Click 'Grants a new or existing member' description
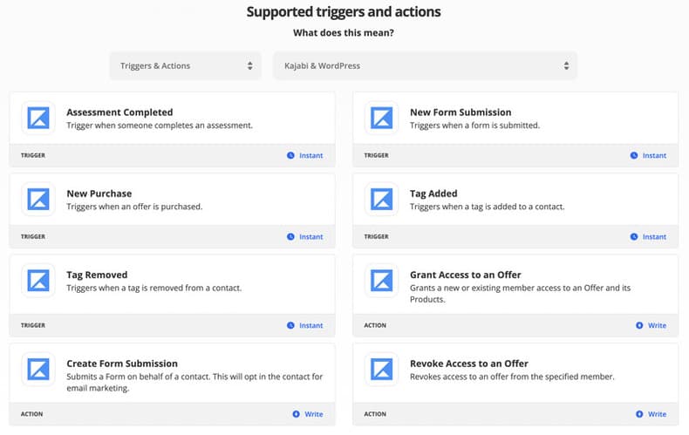Viewport: 689px width, 435px height. (521, 294)
